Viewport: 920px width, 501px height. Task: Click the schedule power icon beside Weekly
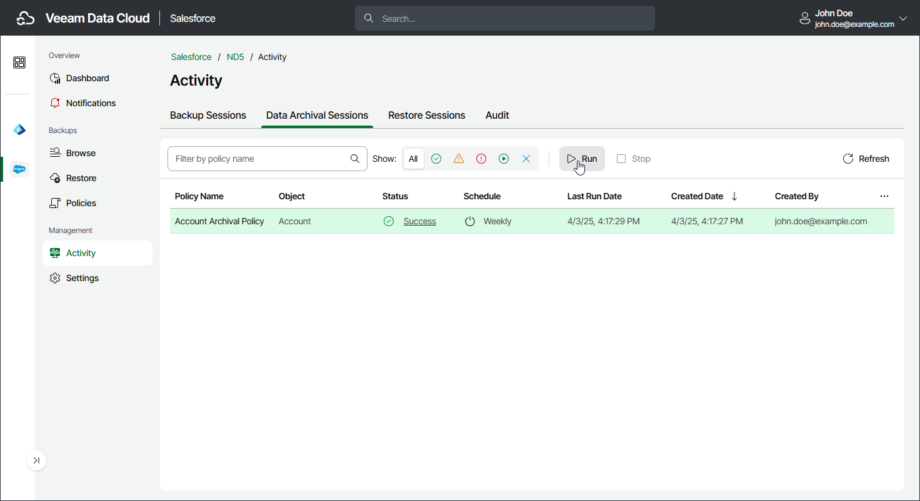tap(470, 221)
